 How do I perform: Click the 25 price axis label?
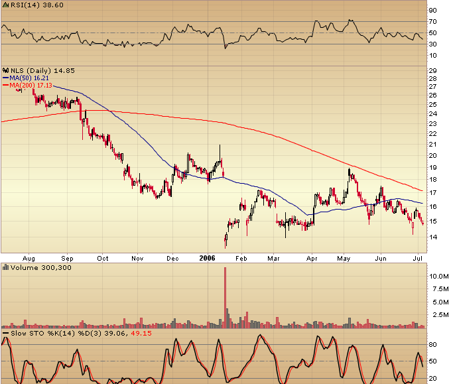coord(433,104)
